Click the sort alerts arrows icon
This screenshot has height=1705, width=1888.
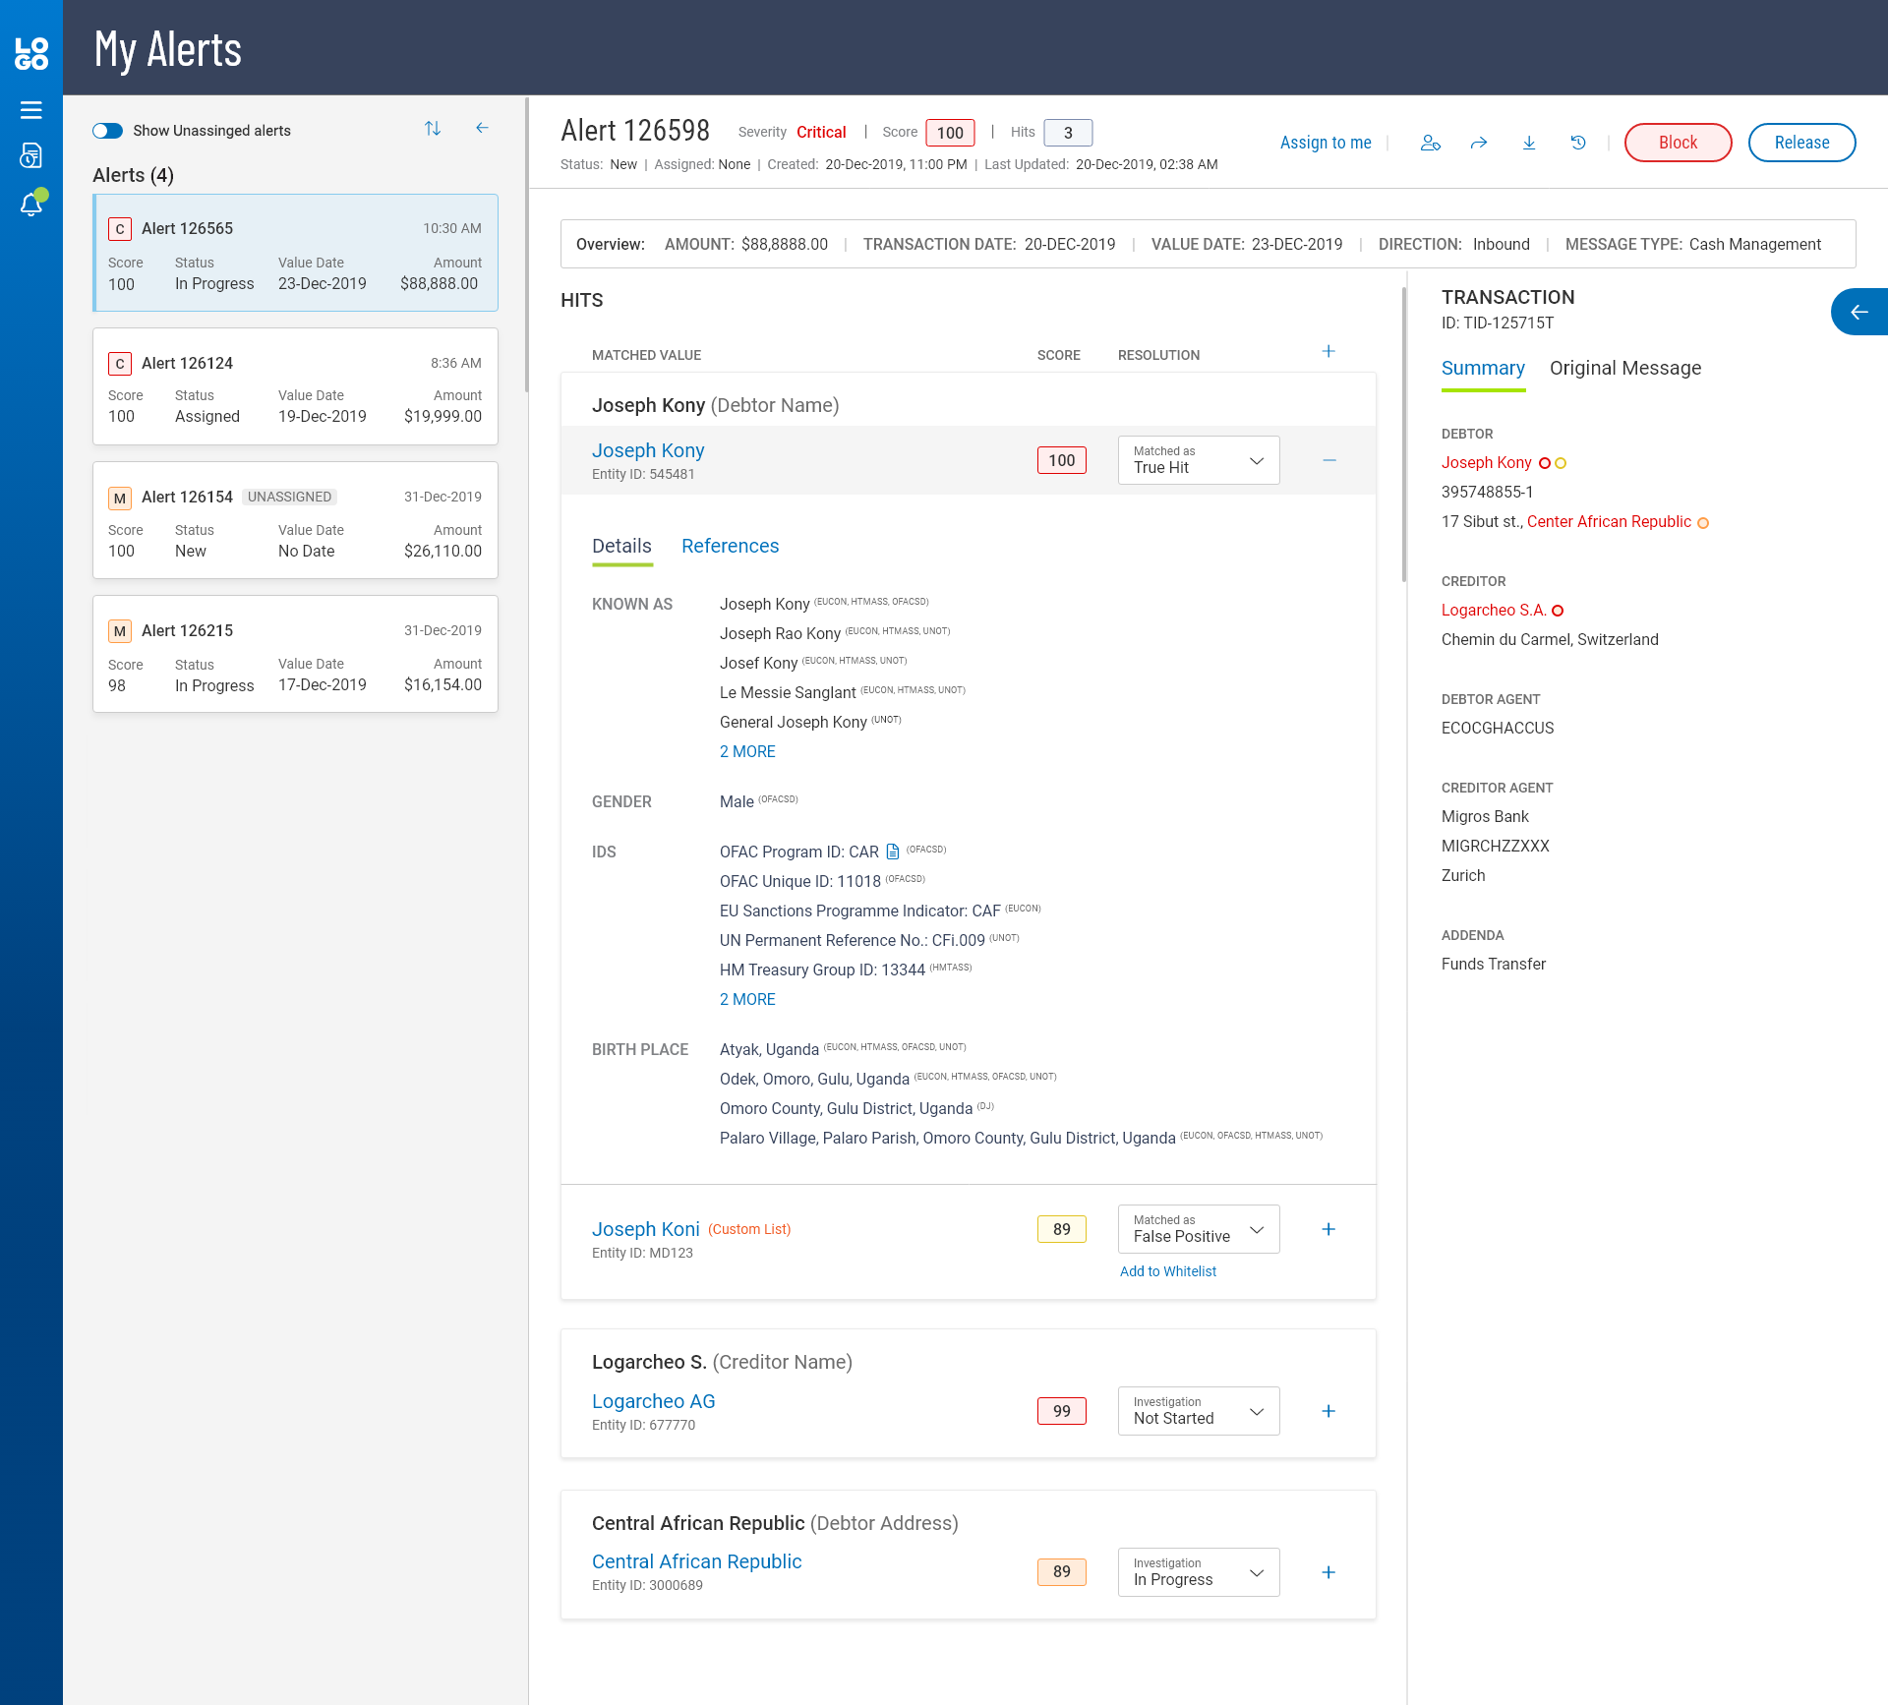[433, 129]
